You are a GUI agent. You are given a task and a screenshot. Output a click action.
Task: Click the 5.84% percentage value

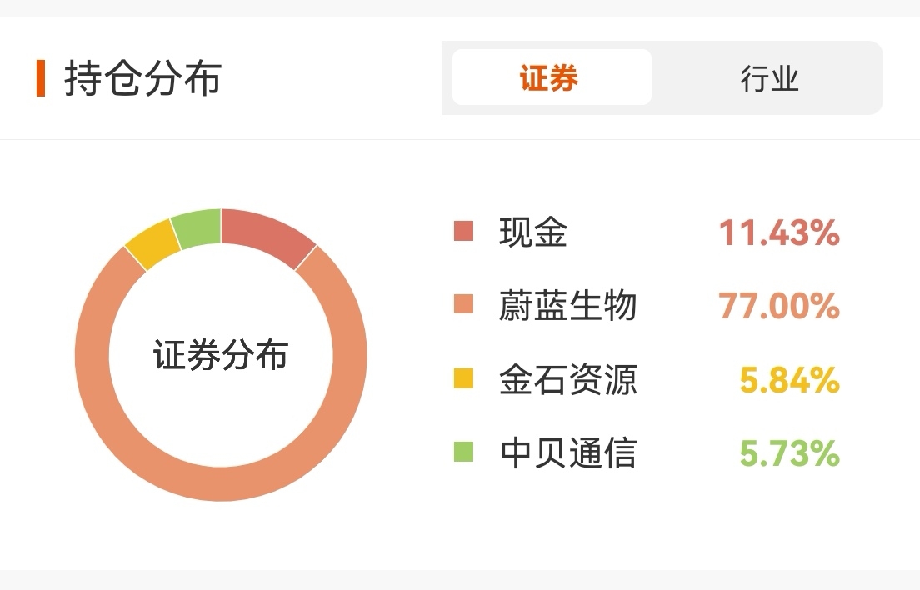click(x=790, y=379)
